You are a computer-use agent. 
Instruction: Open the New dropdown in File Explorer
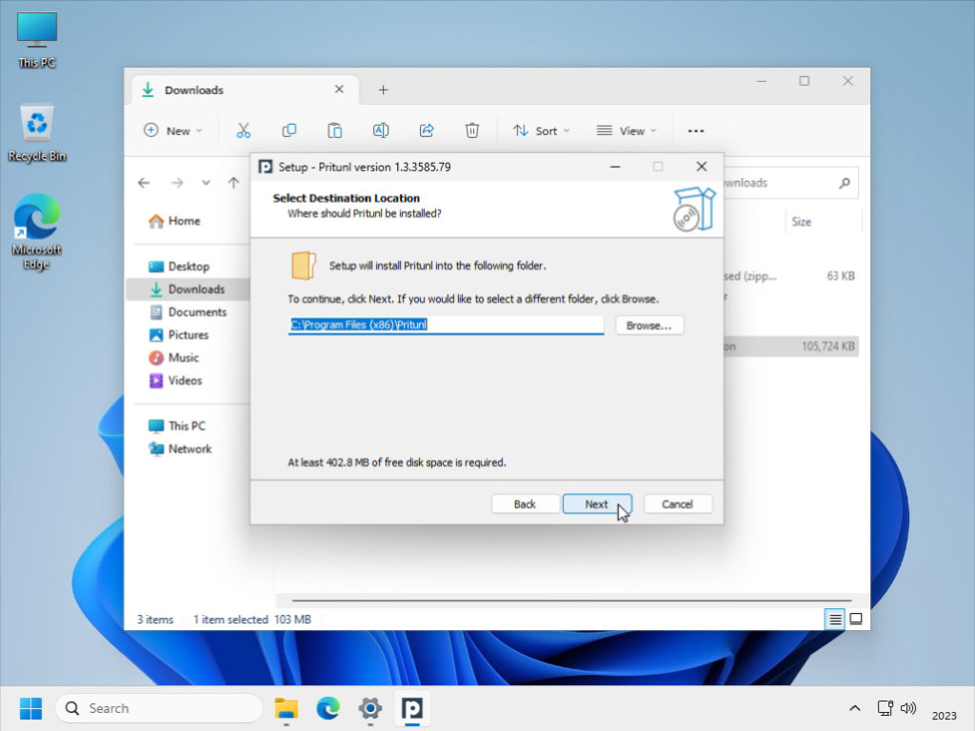coord(173,130)
